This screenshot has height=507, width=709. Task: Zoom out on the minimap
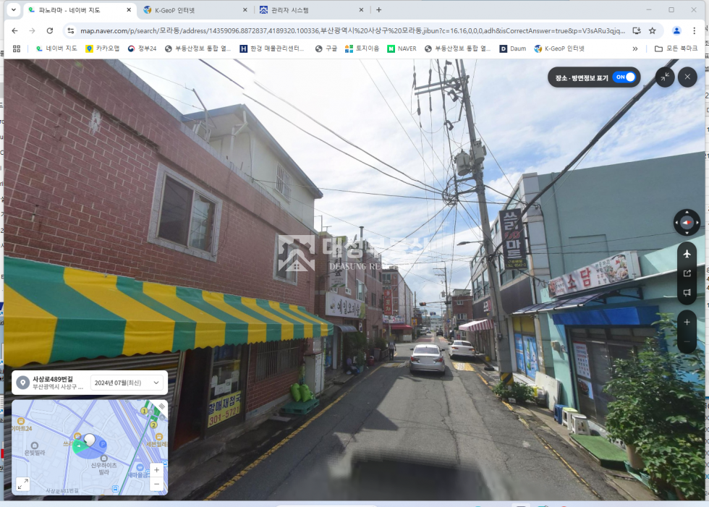[156, 485]
